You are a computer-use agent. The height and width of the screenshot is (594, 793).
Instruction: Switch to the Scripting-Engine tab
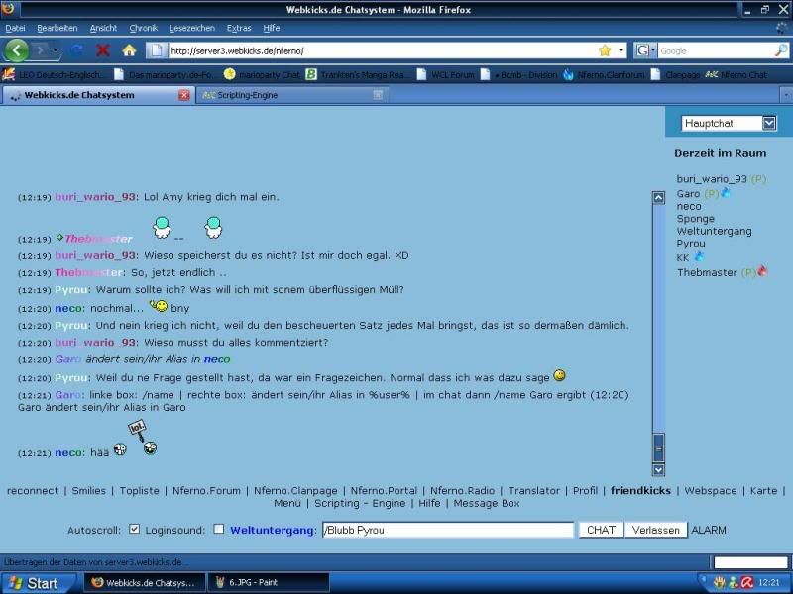pos(292,95)
